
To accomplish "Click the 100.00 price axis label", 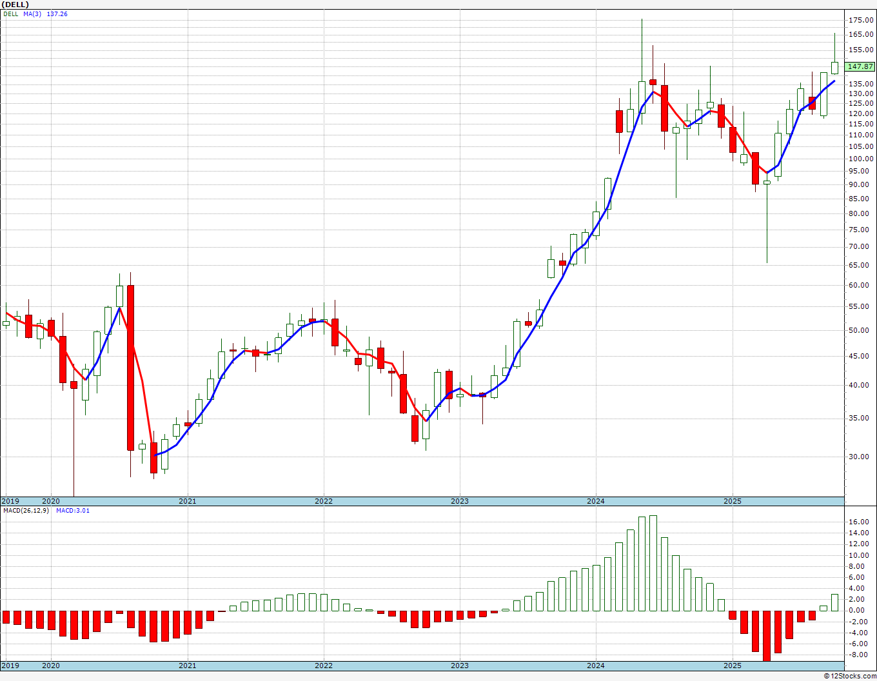I will pyautogui.click(x=861, y=159).
